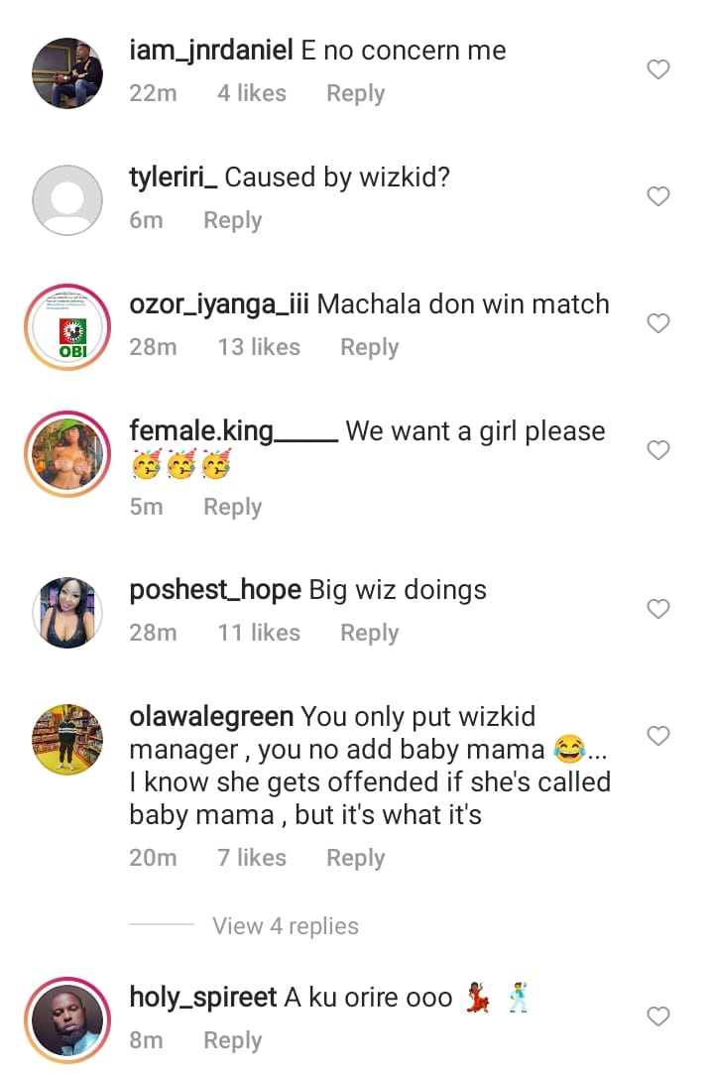Tap heart on tyleriri_ comment

[x=657, y=196]
